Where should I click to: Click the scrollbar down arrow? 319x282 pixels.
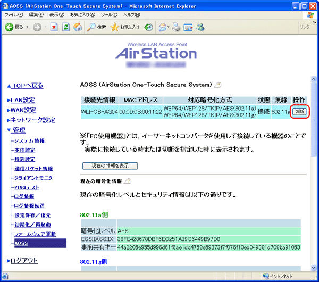[314, 268]
